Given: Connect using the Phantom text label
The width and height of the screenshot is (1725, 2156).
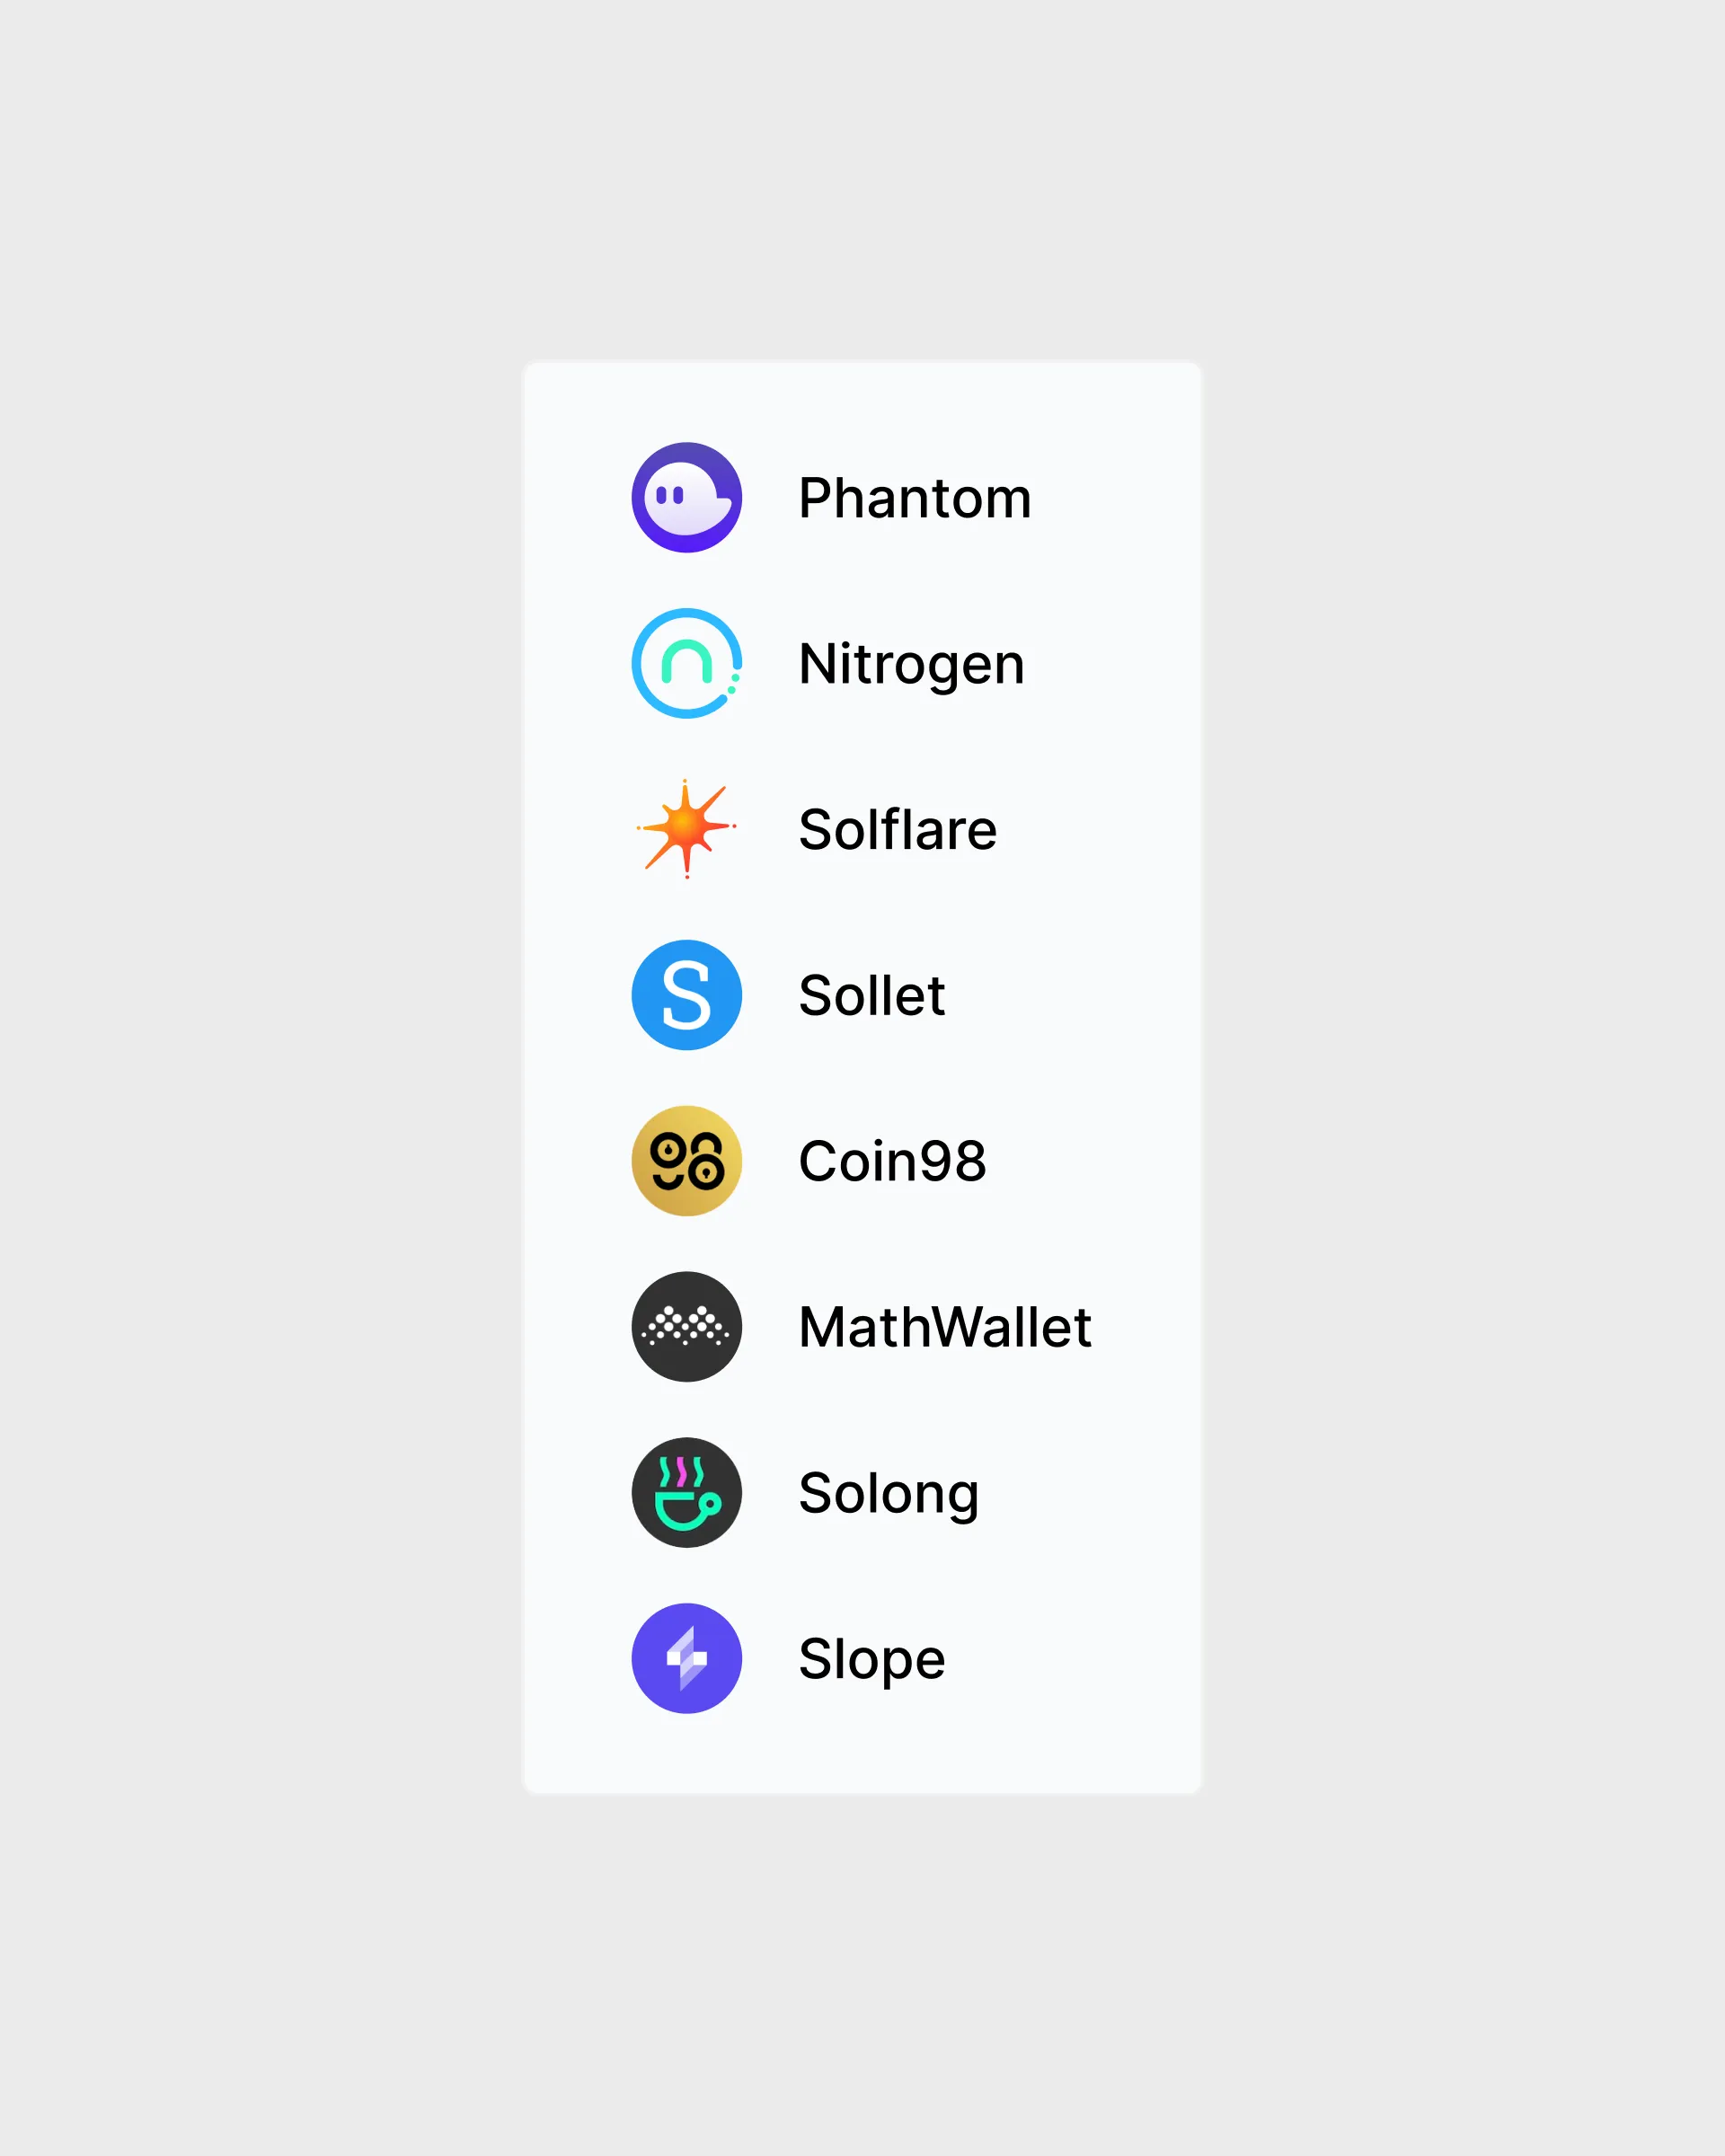Looking at the screenshot, I should click(x=914, y=498).
